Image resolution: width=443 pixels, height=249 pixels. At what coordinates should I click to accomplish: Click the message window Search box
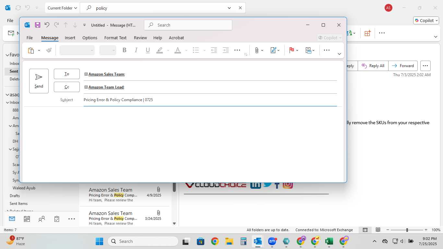[188, 25]
